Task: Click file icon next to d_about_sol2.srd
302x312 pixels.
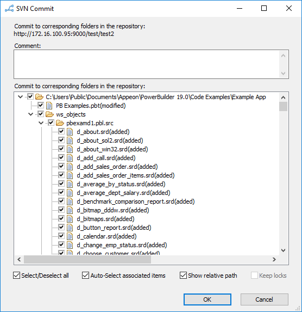Action: pos(70,140)
